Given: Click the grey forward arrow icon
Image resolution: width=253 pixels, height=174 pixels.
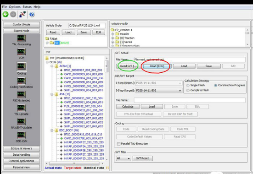Looking at the screenshot, I should pyautogui.click(x=13, y=14).
